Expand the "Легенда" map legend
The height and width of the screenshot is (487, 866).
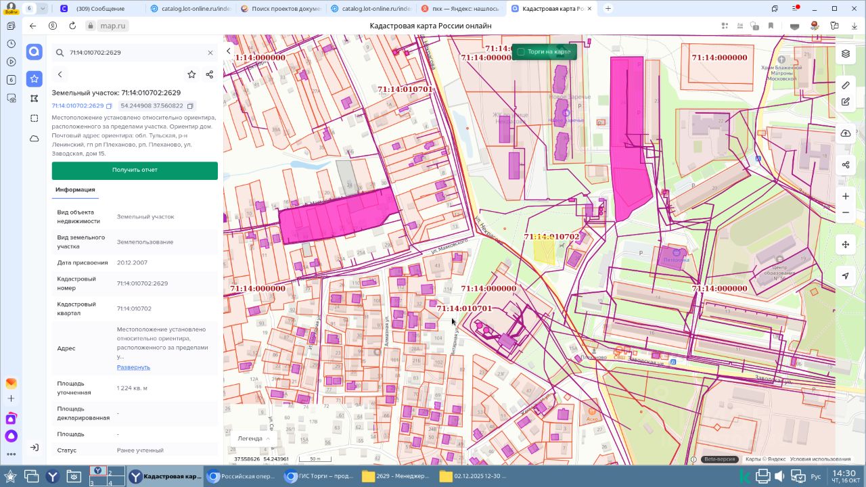(254, 438)
